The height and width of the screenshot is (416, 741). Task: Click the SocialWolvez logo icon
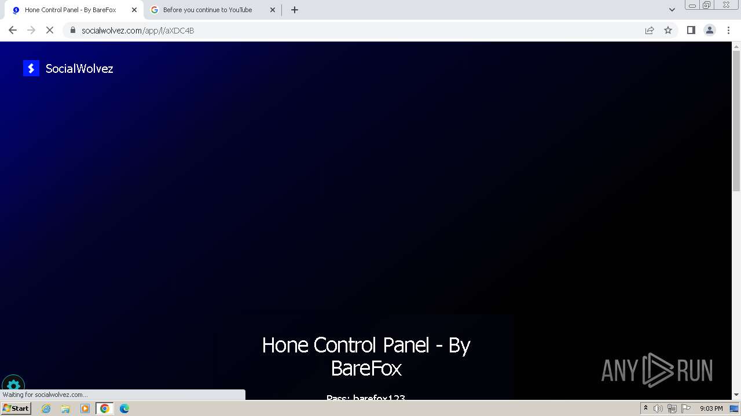click(x=31, y=68)
